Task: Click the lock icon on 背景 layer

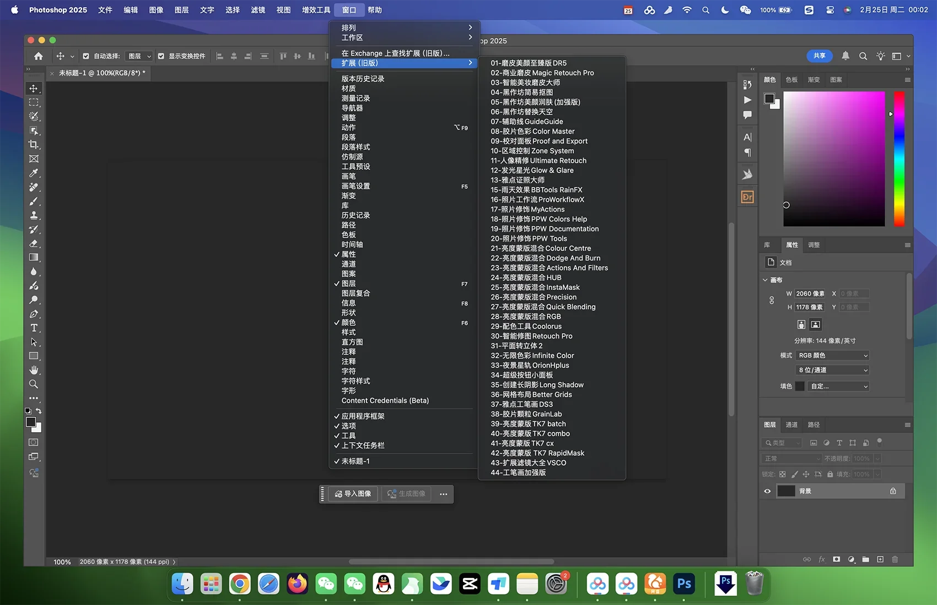Action: click(x=893, y=491)
